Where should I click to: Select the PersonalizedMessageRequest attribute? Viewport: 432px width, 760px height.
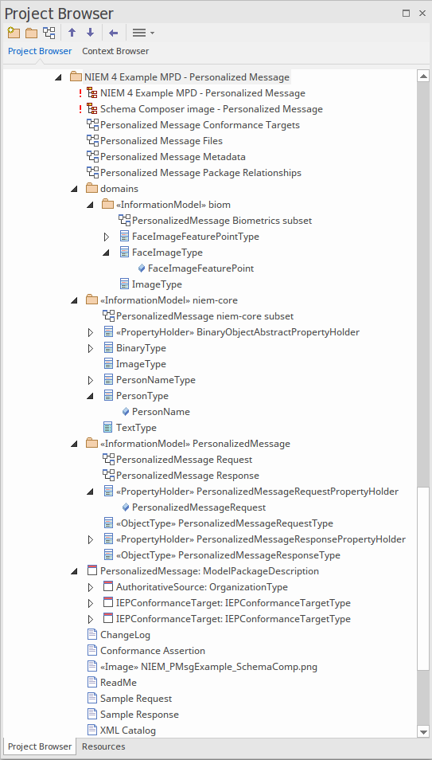click(x=199, y=507)
